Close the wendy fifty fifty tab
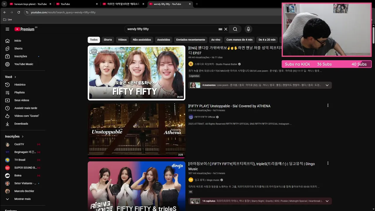The width and height of the screenshot is (375, 211). click(190, 4)
